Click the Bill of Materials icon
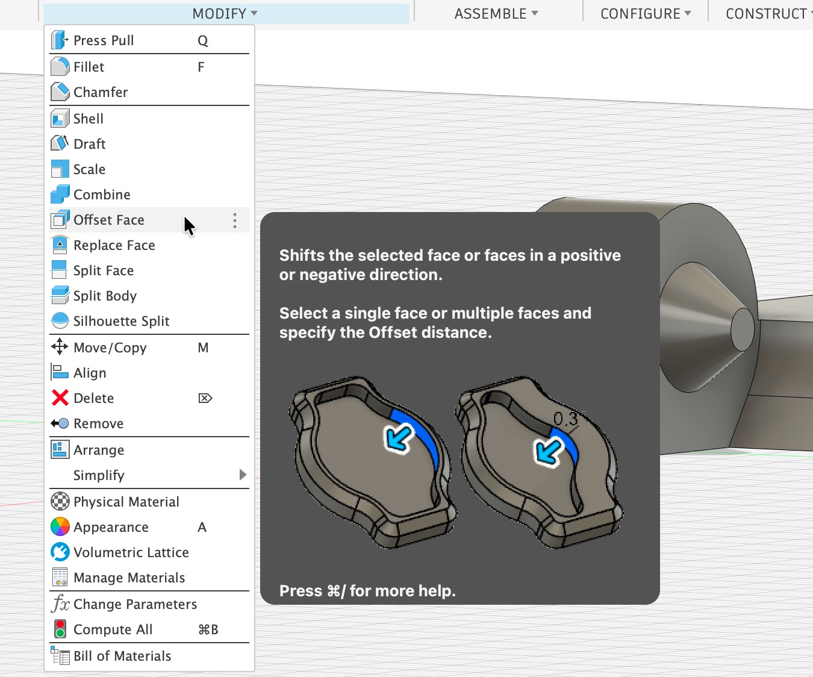The height and width of the screenshot is (677, 813). pos(60,656)
